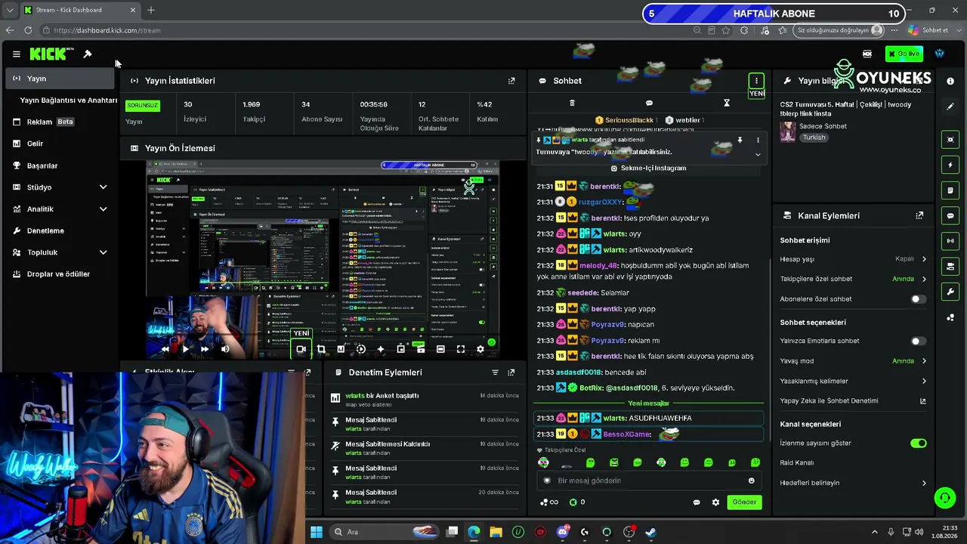Click the trash icon in the chat toolbar
This screenshot has width=967, height=544.
(572, 103)
